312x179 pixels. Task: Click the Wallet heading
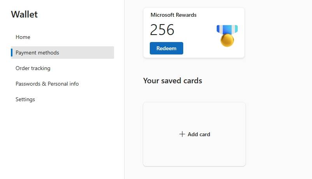tap(25, 15)
